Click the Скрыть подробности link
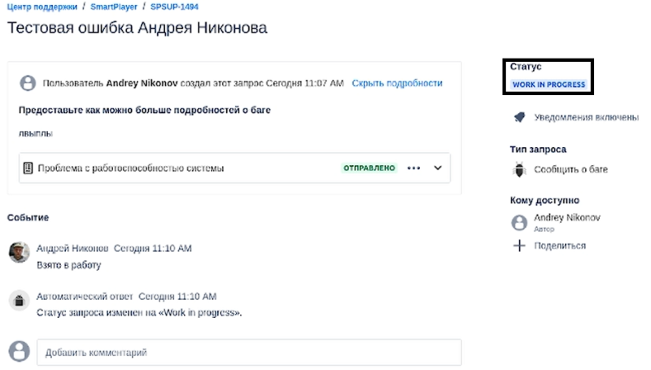The height and width of the screenshot is (370, 651). point(397,83)
